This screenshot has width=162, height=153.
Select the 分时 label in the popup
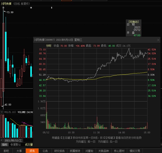[x=49, y=46]
